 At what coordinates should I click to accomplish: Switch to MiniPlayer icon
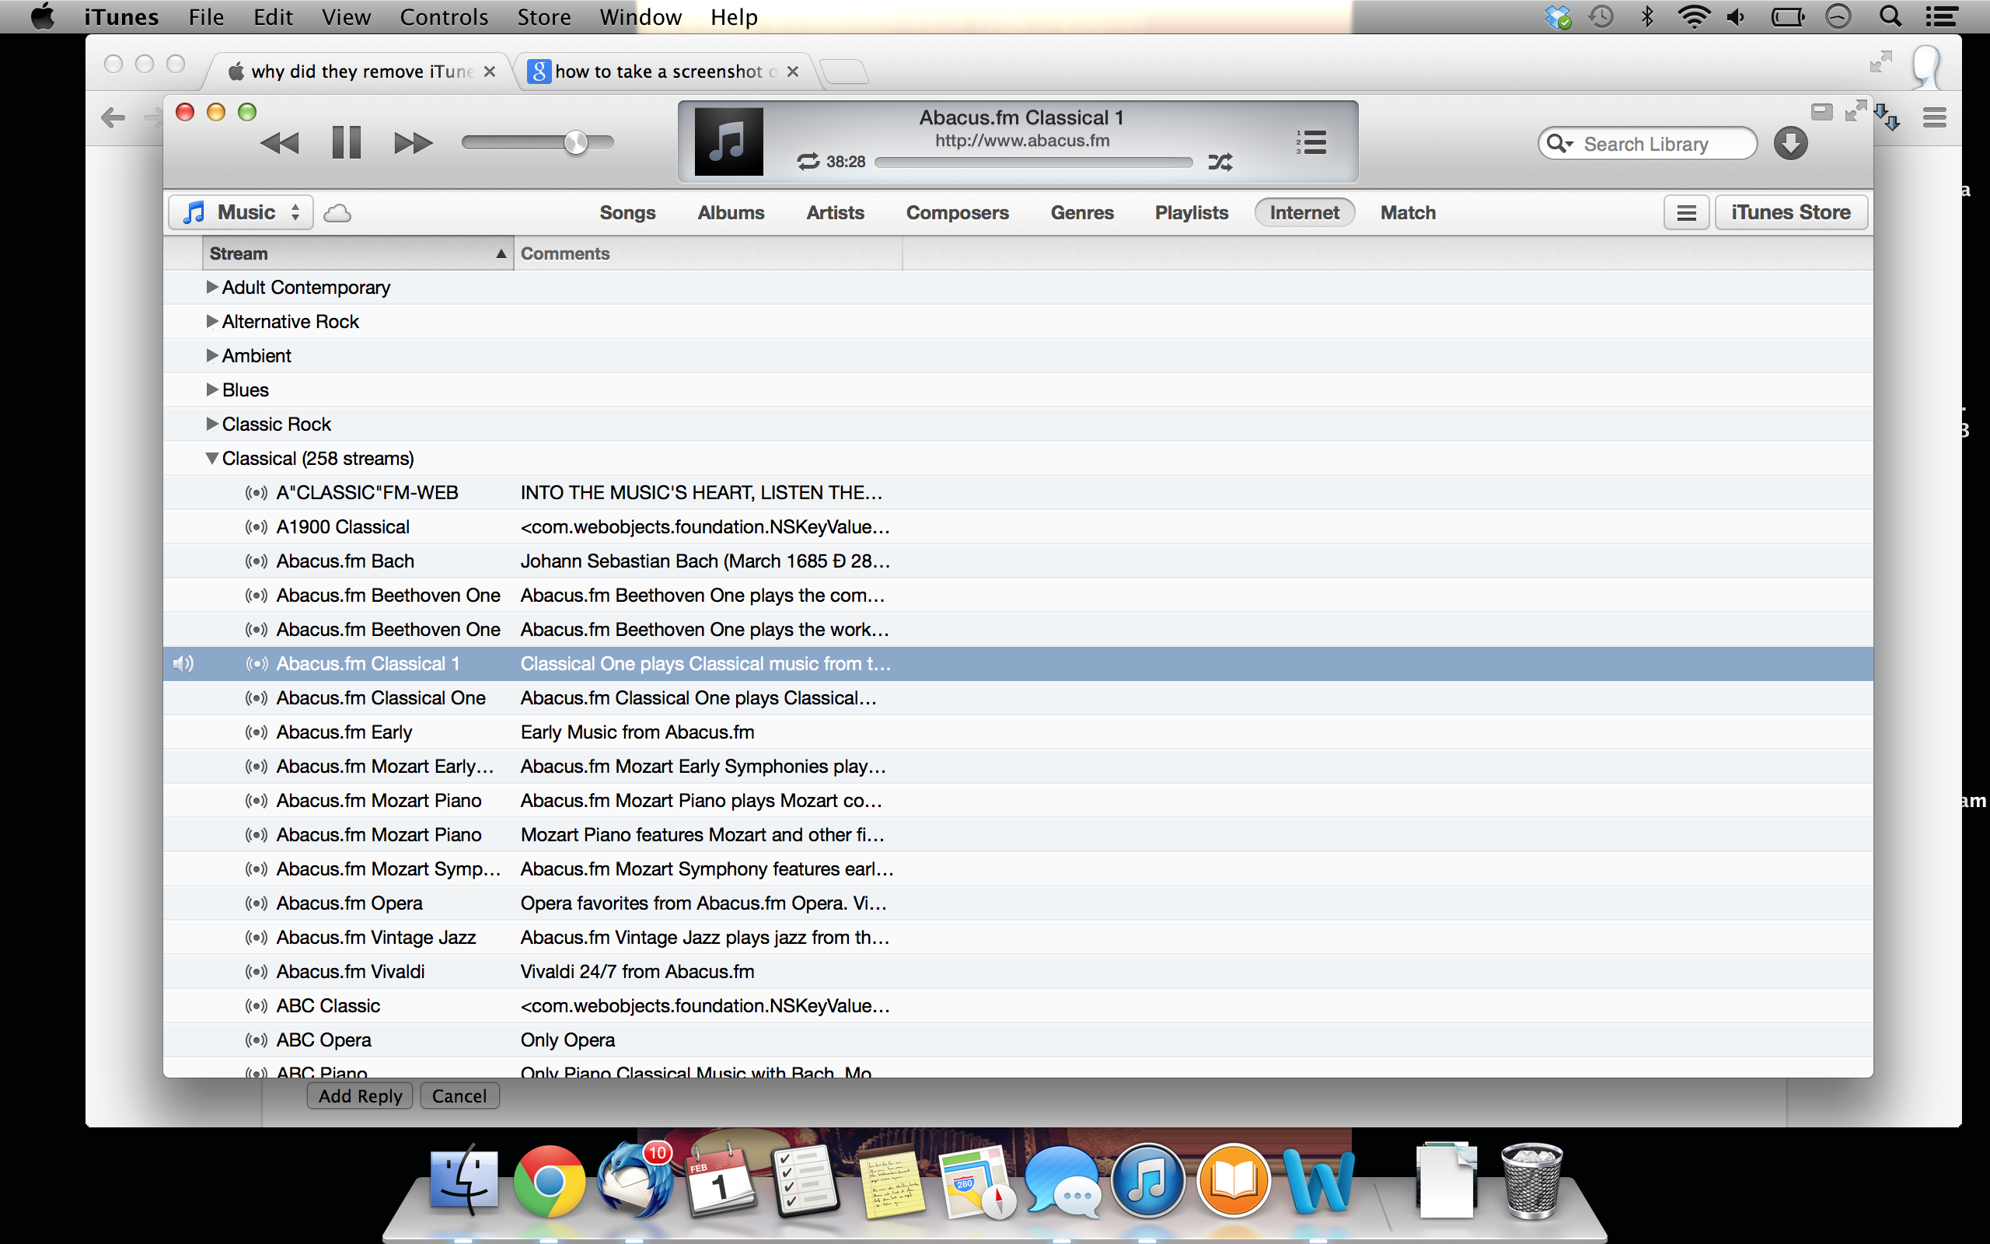pos(1821,112)
